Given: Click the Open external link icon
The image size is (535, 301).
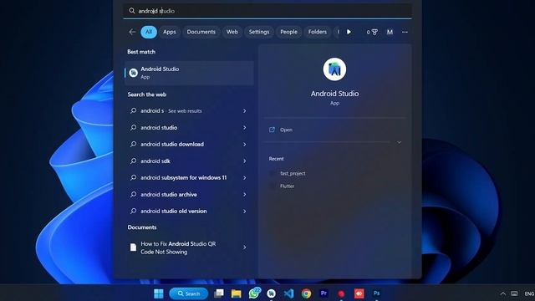Looking at the screenshot, I should point(272,130).
